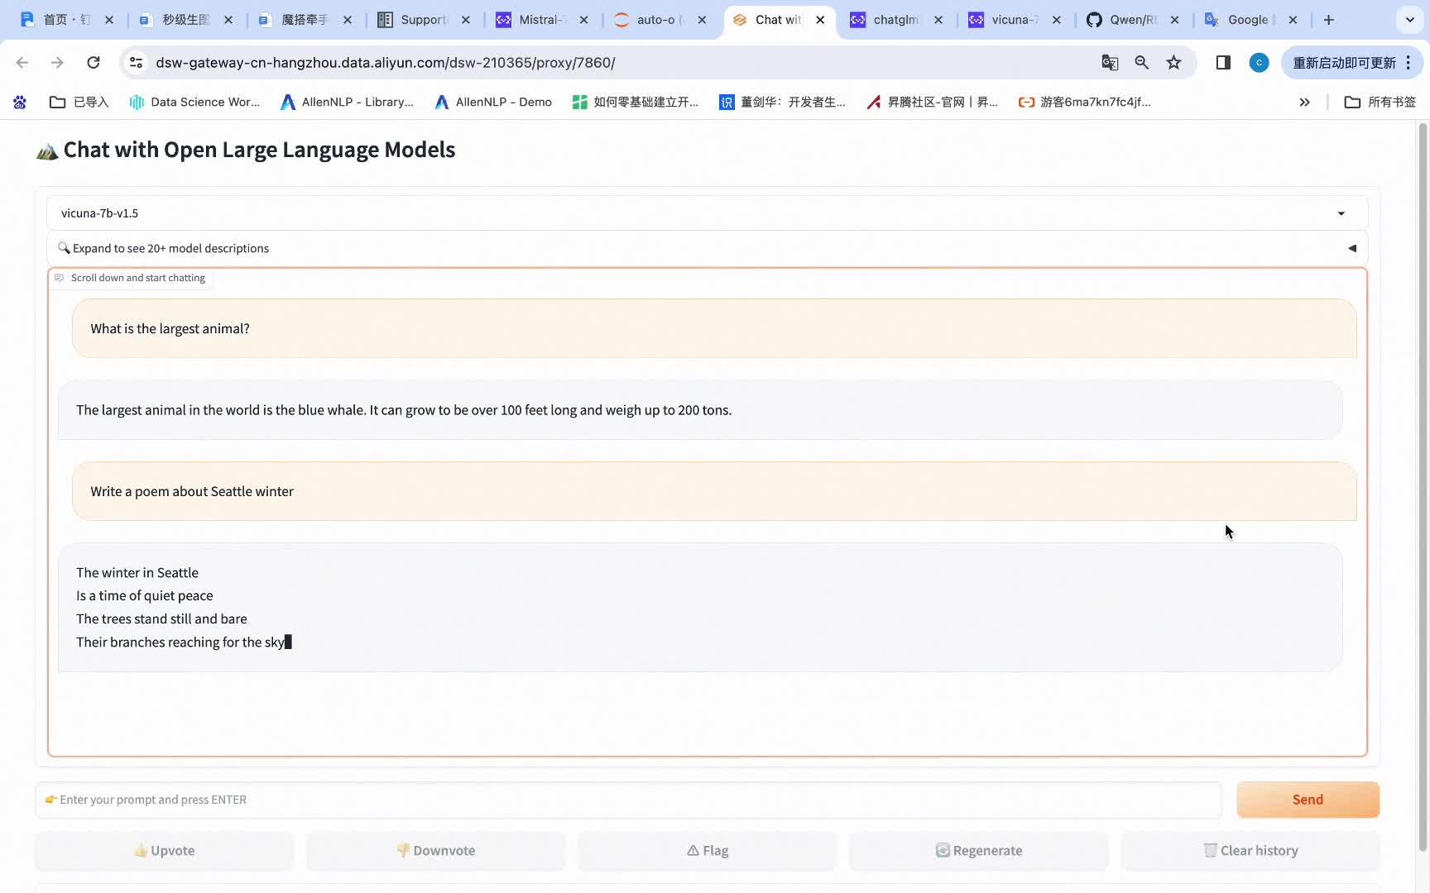This screenshot has height=893, width=1430.
Task: Upvote the model response
Action: (163, 850)
